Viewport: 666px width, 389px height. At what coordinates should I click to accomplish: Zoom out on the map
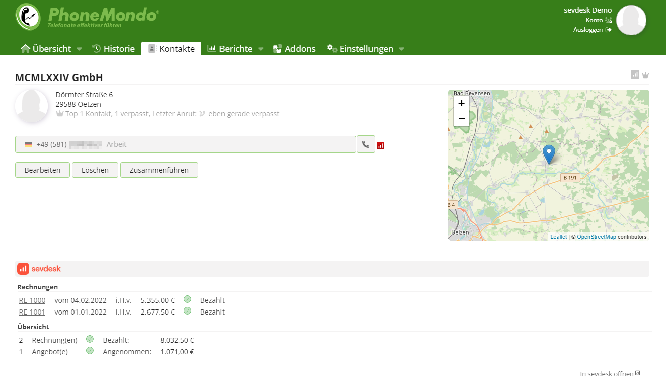click(461, 119)
